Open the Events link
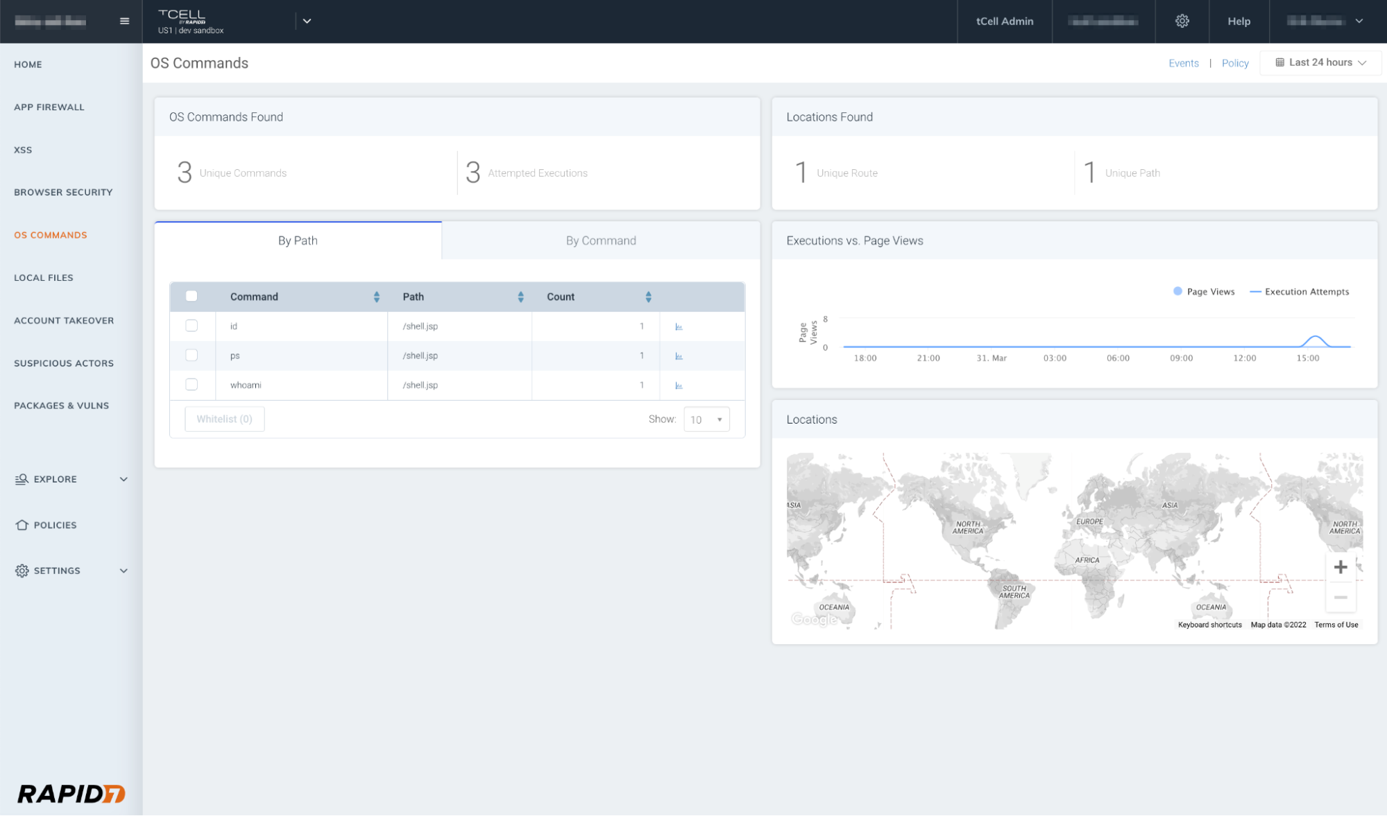This screenshot has width=1387, height=816. click(1183, 63)
